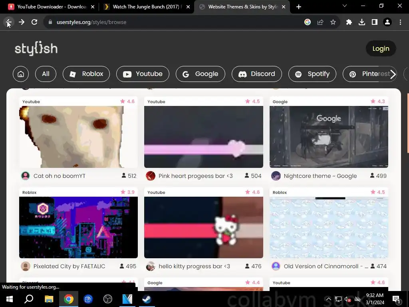The width and height of the screenshot is (409, 307).
Task: Select the Website Themes & Skins tab
Action: tap(242, 7)
